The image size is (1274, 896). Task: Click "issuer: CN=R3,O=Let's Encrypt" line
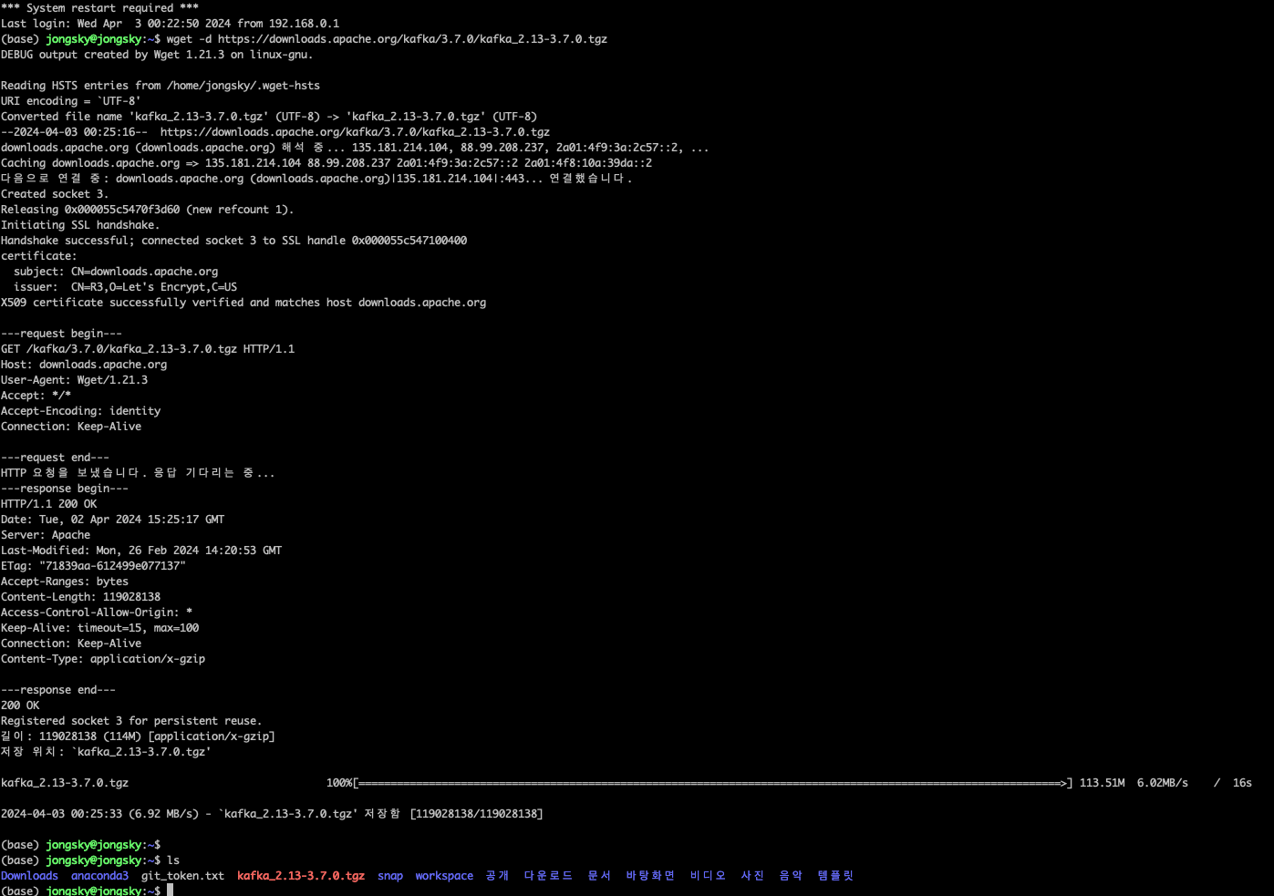tap(125, 287)
